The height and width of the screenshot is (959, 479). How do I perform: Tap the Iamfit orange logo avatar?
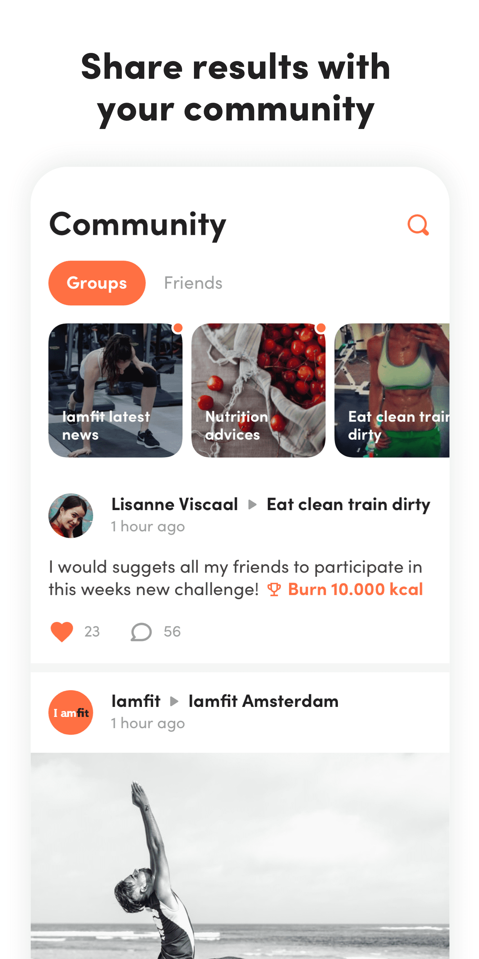click(71, 712)
